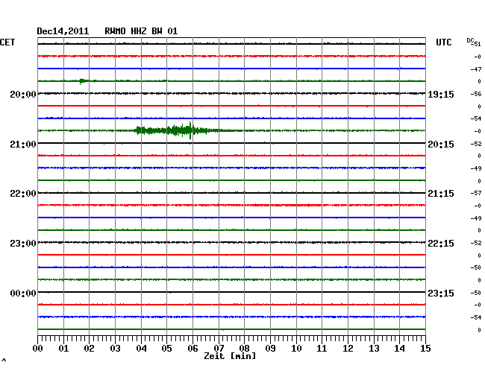Click the date label Dec14,2011
The image size is (485, 368).
[x=63, y=31]
